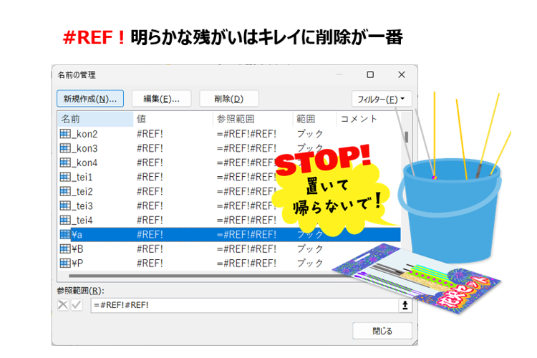The height and width of the screenshot is (358, 537).
Task: Select the name _kon4
Action: pos(84,163)
